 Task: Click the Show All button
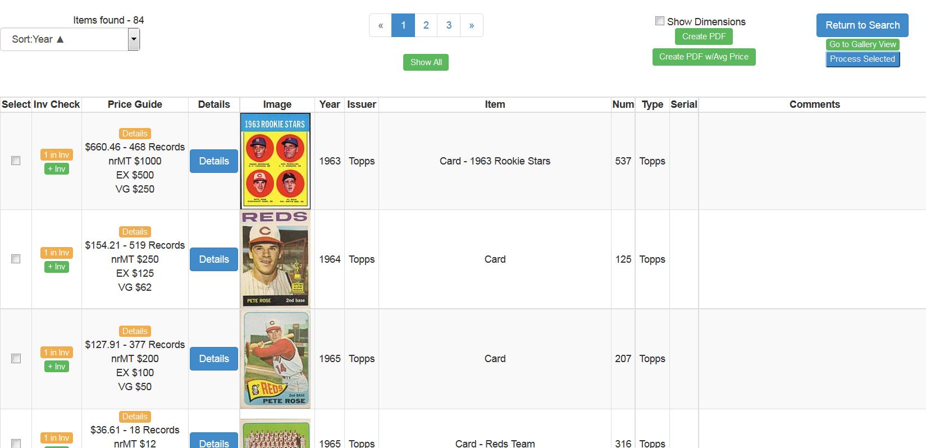(426, 62)
